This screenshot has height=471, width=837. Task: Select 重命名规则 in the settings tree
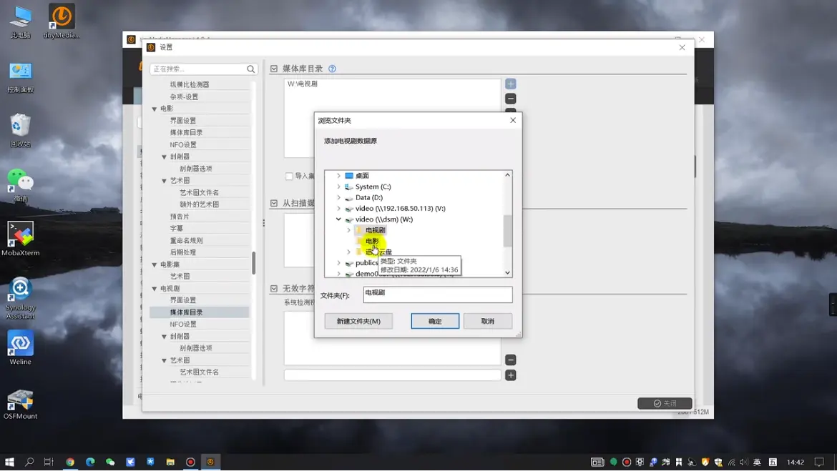point(186,240)
